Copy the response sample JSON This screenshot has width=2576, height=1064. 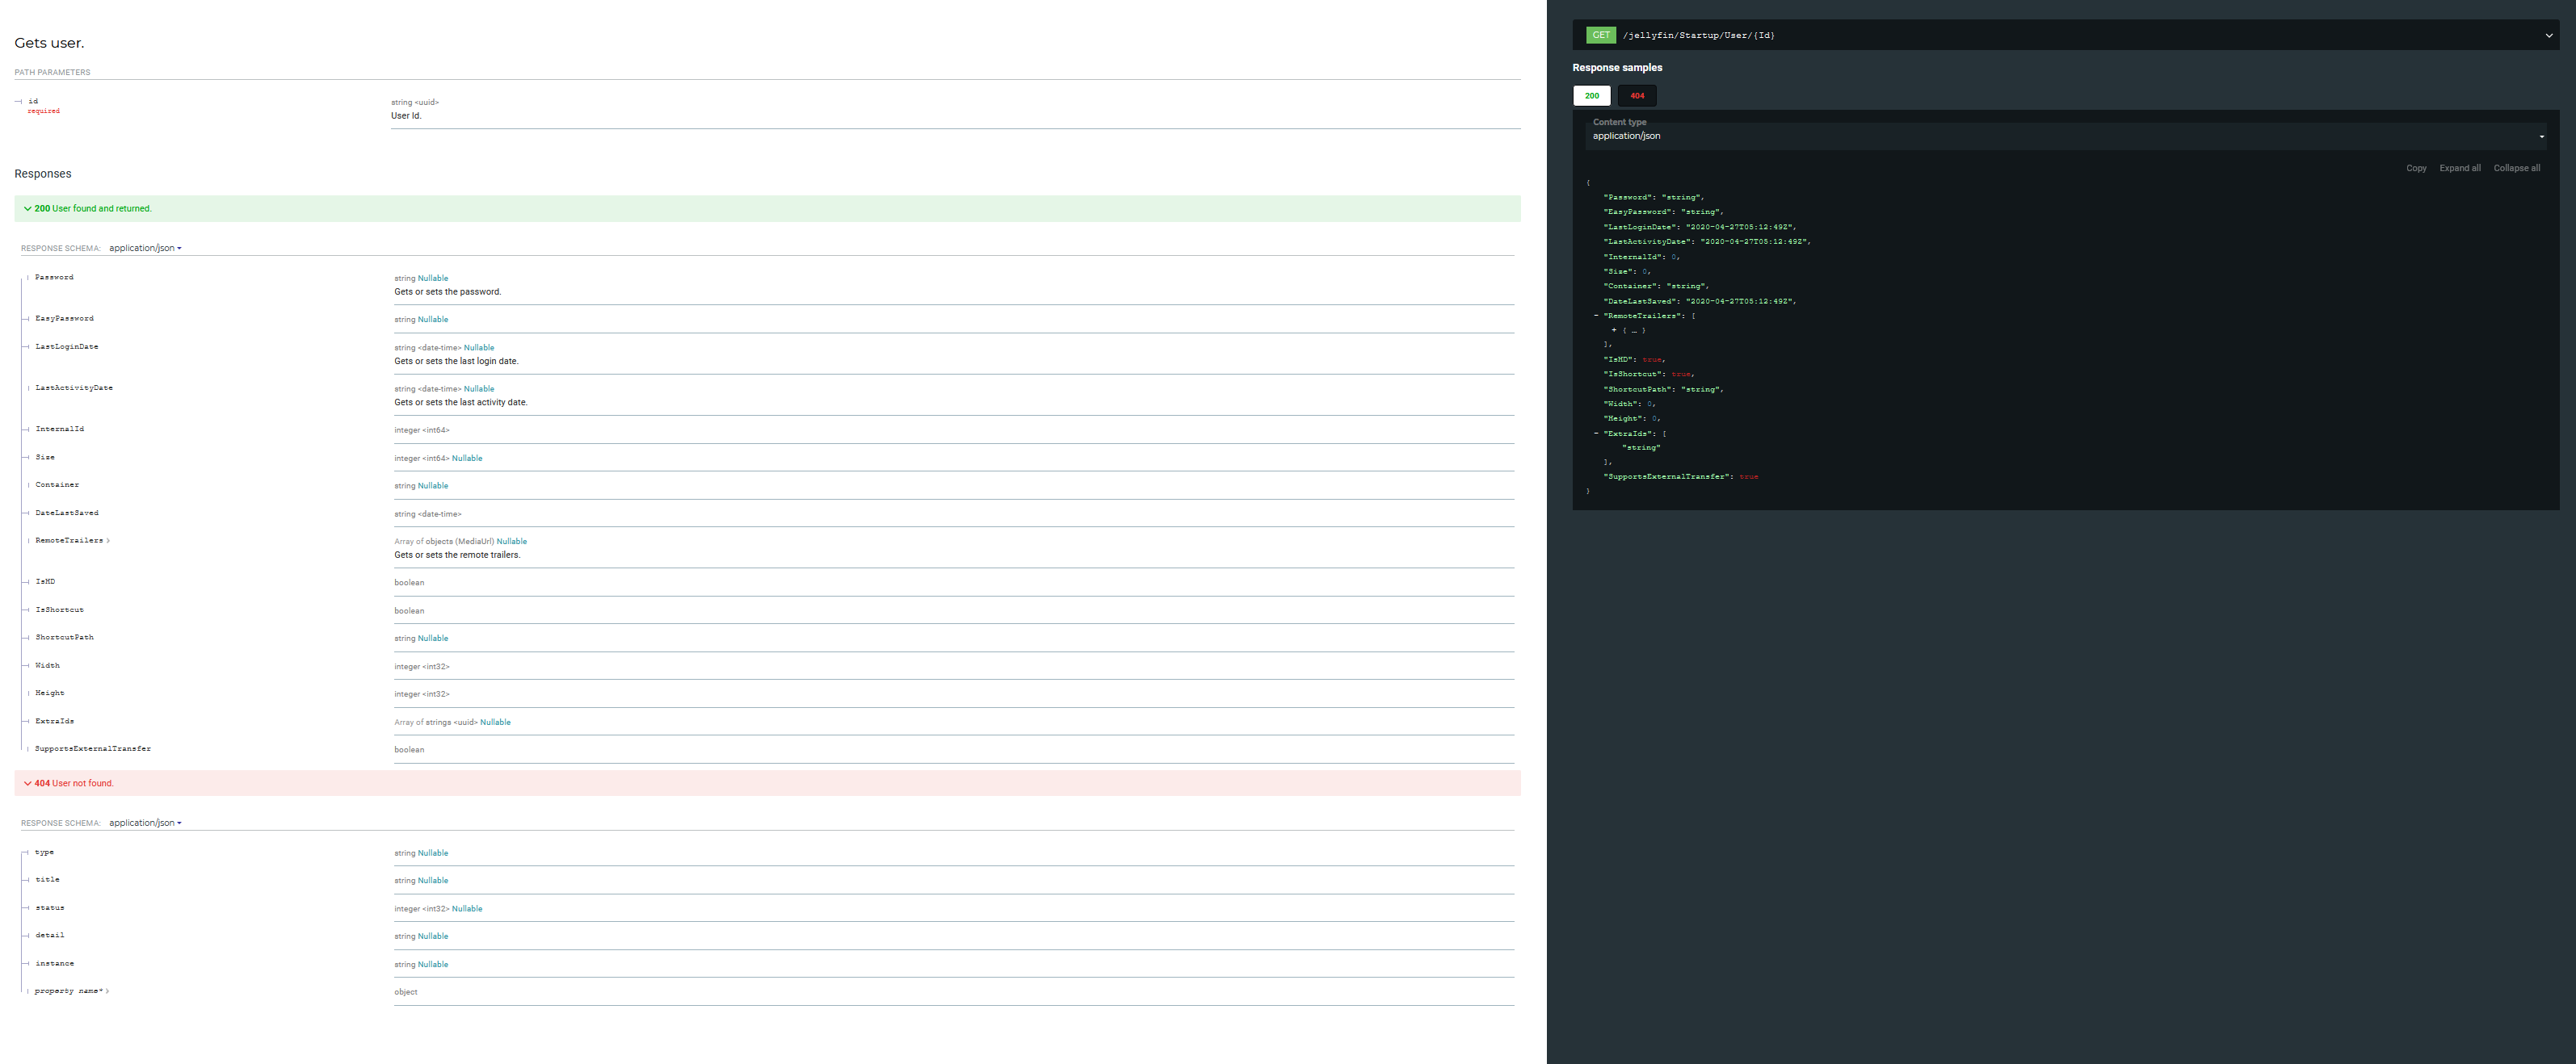(x=2416, y=168)
